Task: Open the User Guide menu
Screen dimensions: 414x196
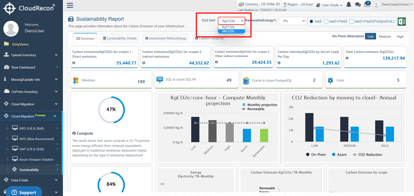Action: coord(330,5)
